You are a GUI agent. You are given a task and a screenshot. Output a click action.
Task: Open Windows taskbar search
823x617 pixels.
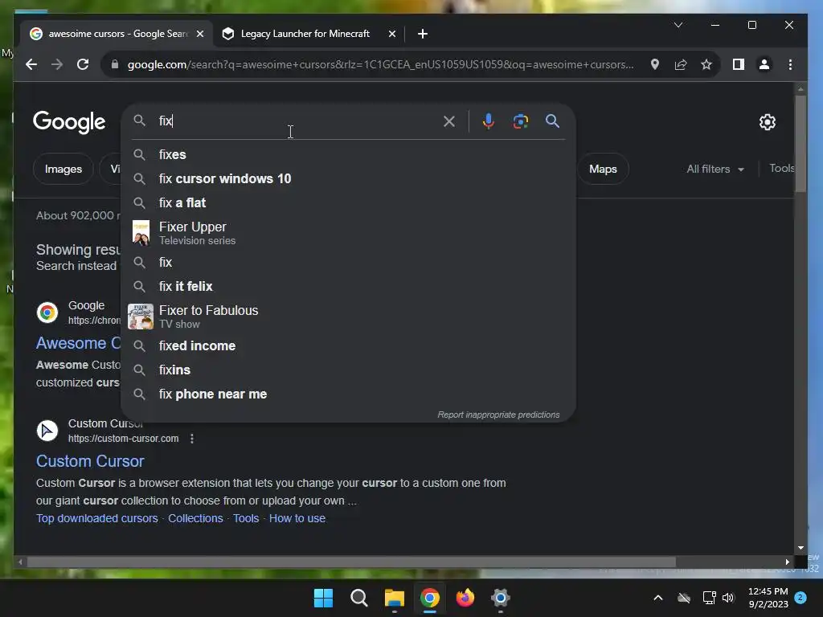(359, 598)
